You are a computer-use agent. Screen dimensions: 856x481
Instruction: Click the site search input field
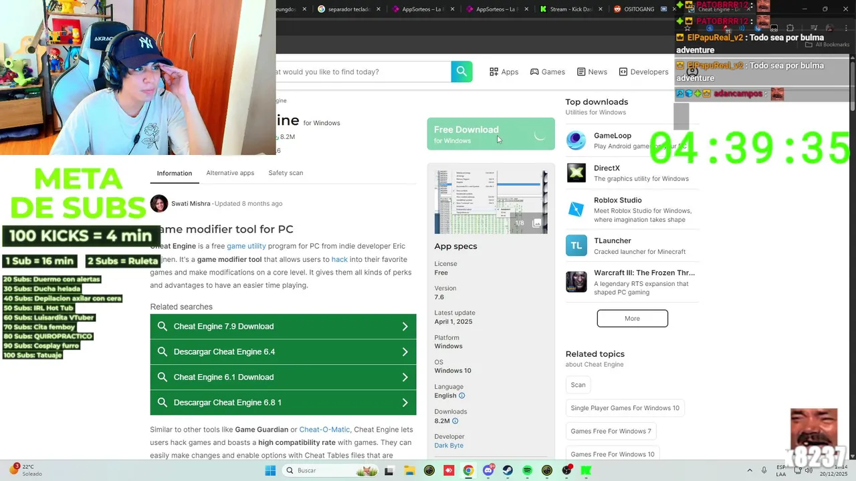(x=363, y=71)
